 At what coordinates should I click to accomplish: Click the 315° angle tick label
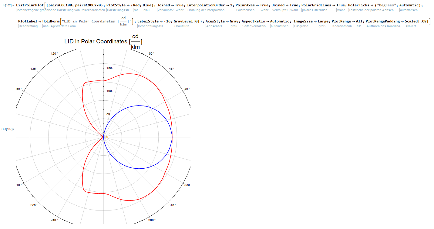coord(172,205)
